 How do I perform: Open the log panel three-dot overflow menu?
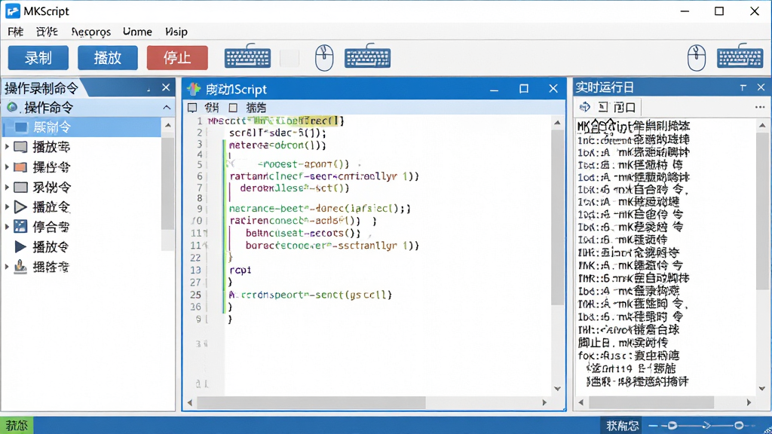coord(760,107)
